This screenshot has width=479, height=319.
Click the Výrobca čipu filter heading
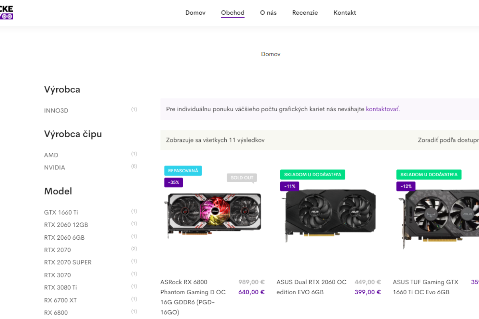point(73,134)
